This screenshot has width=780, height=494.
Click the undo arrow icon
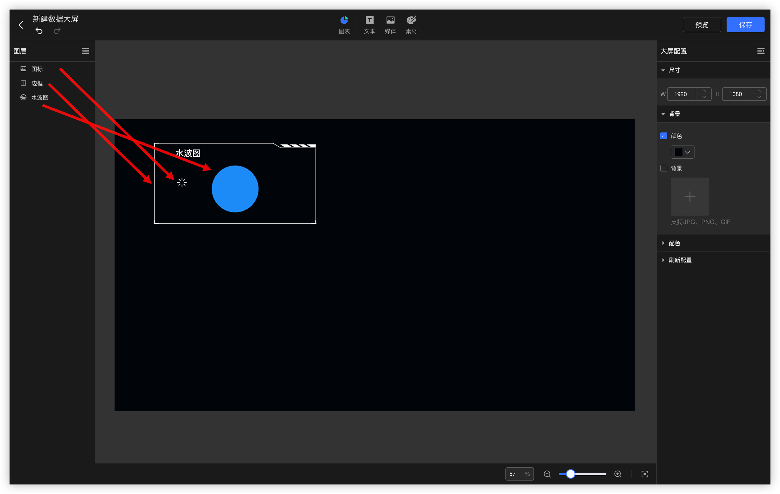click(x=39, y=31)
